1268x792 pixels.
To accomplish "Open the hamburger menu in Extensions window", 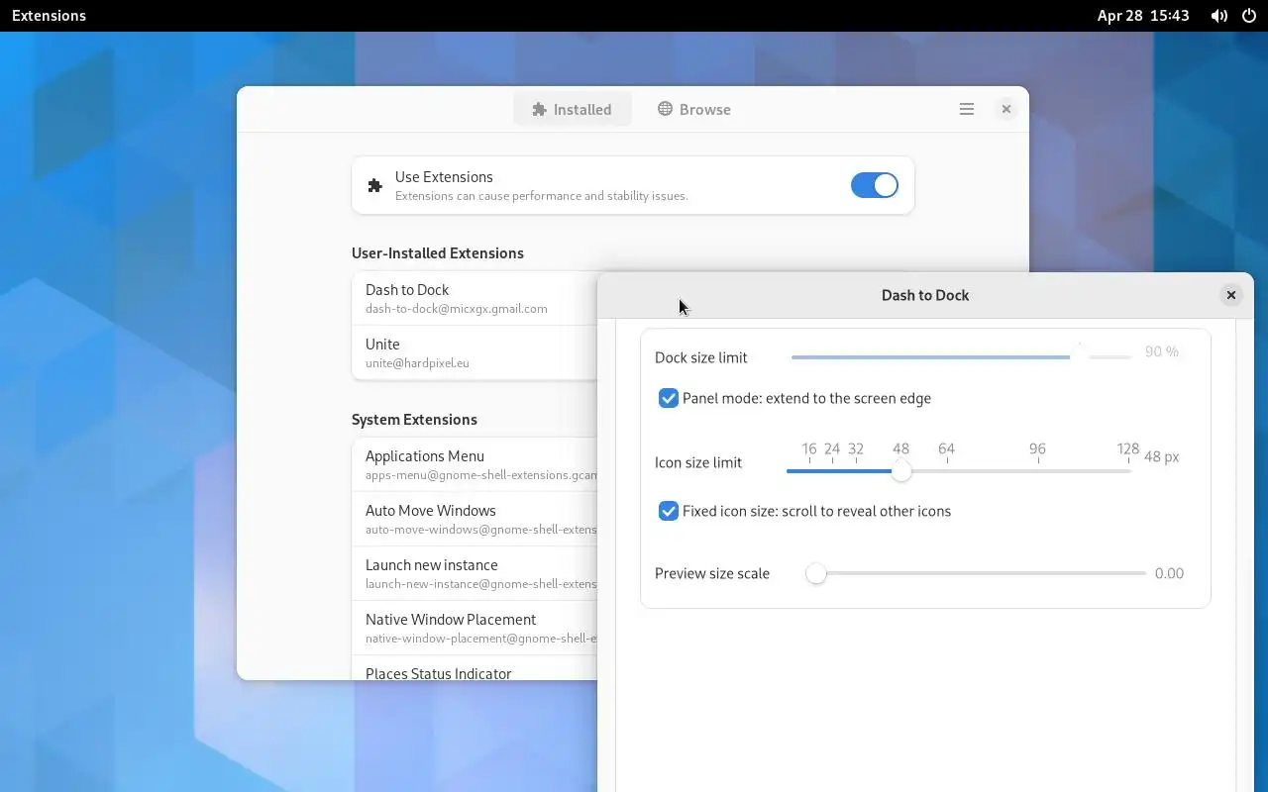I will coord(967,109).
